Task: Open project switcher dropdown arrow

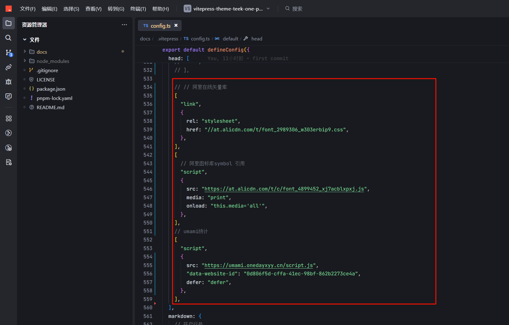Action: 268,9
